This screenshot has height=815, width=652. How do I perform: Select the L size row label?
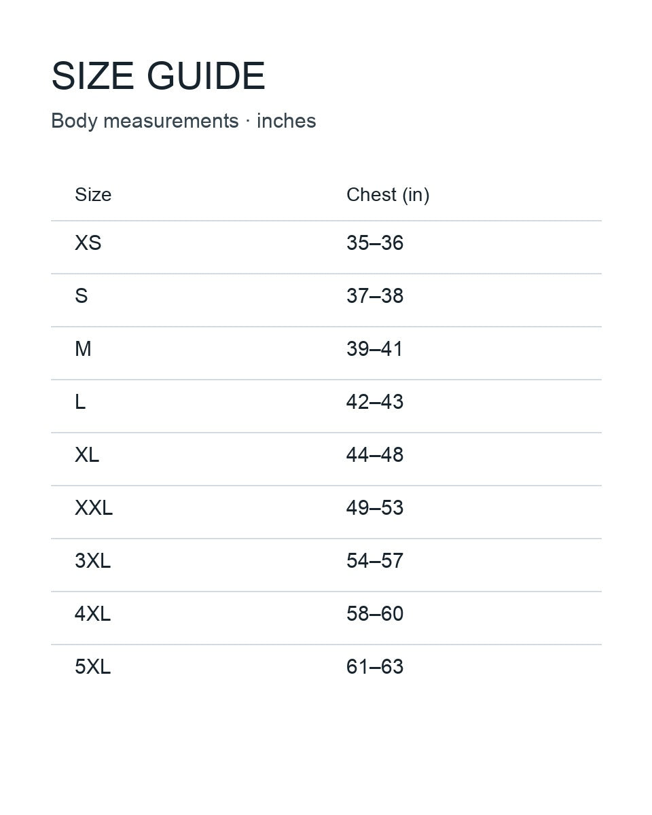[80, 402]
